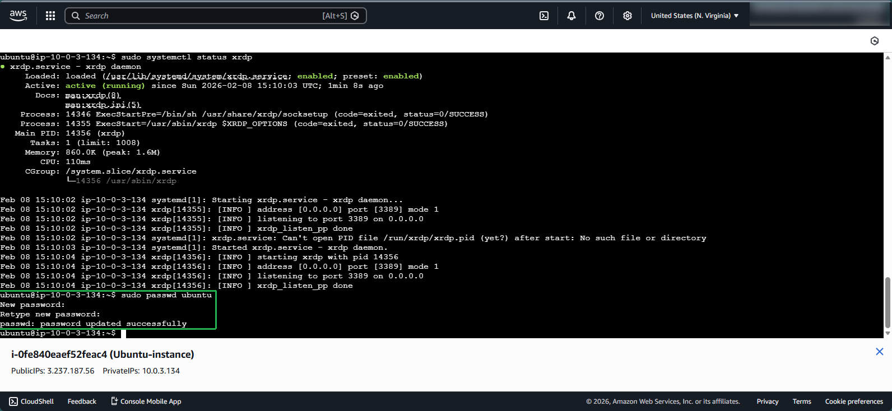Click the copyright Amazon Web Services text

tap(663, 401)
